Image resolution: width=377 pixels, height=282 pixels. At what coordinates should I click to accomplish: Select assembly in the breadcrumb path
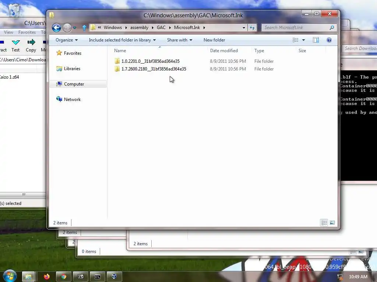click(x=139, y=28)
